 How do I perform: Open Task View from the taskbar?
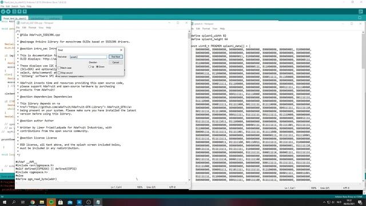pyautogui.click(x=23, y=202)
